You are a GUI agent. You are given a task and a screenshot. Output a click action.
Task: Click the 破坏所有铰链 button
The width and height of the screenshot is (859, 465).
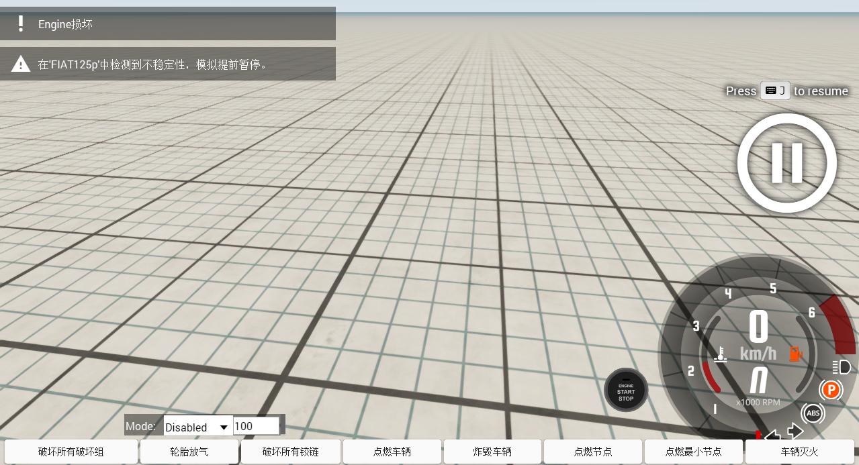coord(290,452)
